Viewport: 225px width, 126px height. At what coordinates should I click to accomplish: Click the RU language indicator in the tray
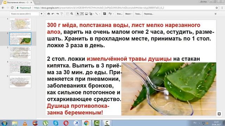pyautogui.click(x=195, y=123)
